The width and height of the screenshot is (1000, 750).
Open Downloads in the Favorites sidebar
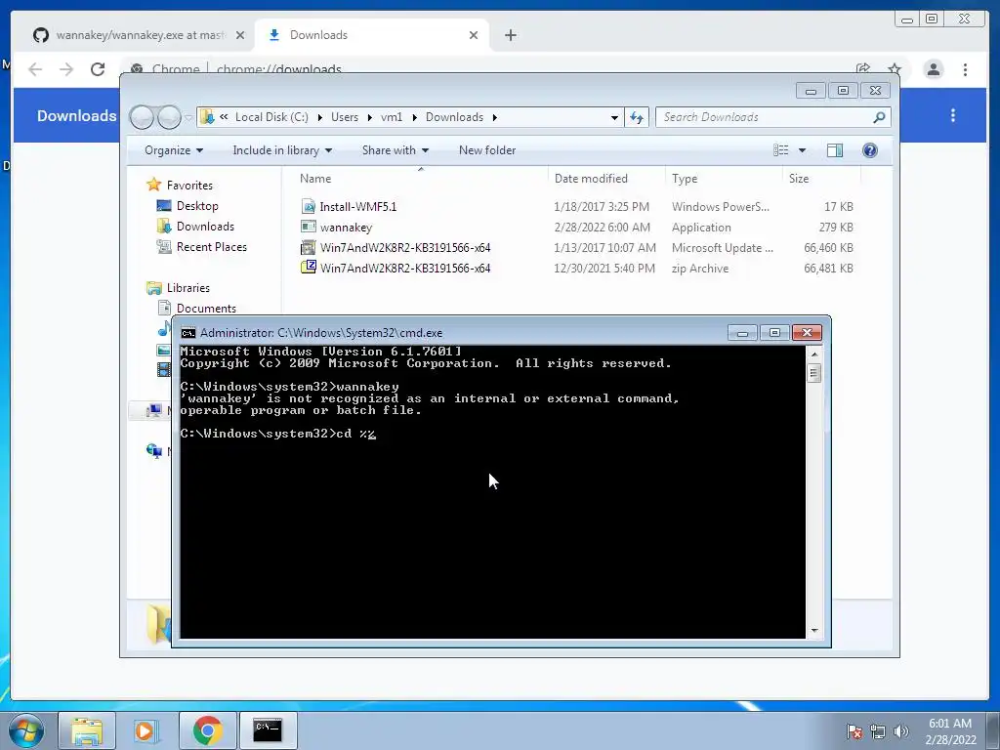205,227
